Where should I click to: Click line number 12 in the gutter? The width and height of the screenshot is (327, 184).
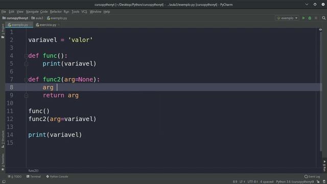[x=10, y=119]
